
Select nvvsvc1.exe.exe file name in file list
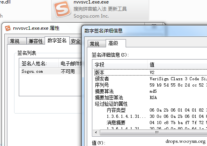[91, 2]
